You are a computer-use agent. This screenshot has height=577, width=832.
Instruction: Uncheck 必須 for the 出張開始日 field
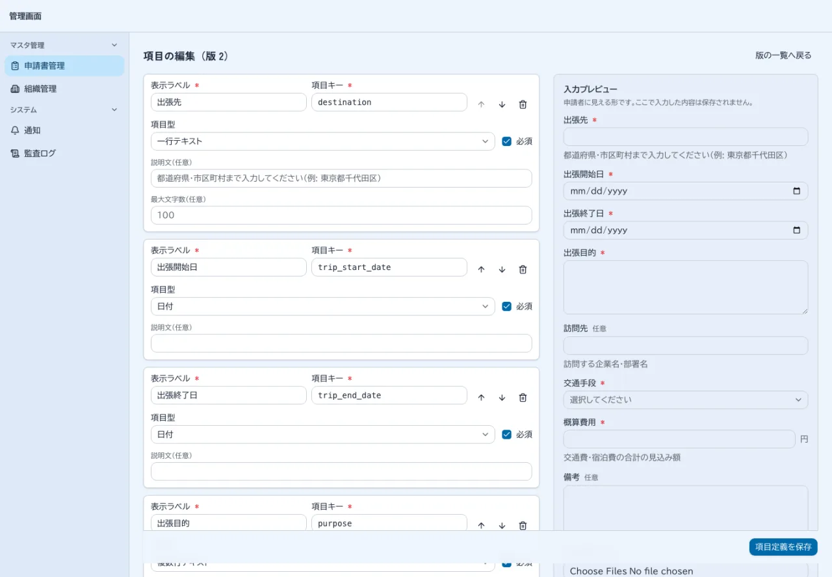pyautogui.click(x=507, y=306)
